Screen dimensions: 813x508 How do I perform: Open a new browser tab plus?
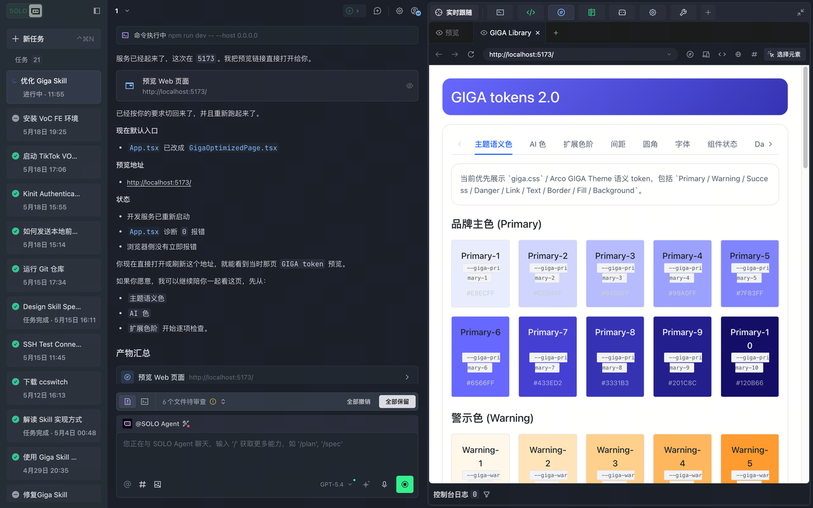(x=556, y=32)
